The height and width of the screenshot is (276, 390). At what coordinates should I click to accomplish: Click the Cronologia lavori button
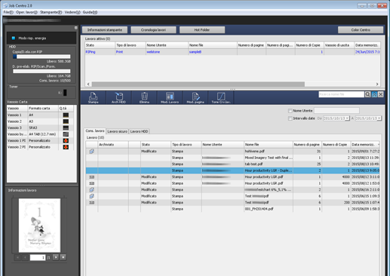(x=153, y=30)
